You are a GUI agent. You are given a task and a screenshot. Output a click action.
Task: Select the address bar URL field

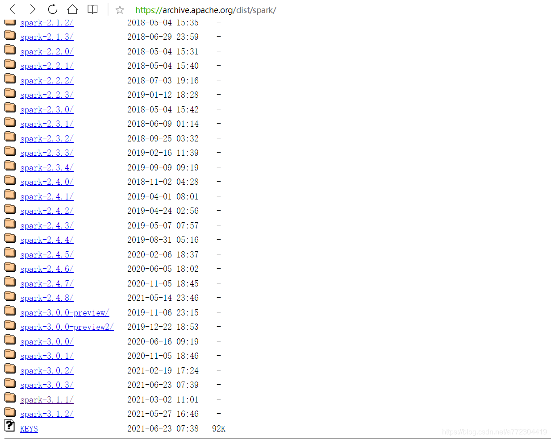[x=206, y=10]
